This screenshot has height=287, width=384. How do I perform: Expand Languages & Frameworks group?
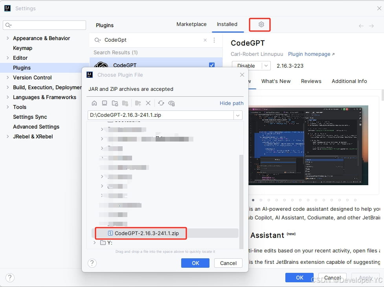coord(7,97)
